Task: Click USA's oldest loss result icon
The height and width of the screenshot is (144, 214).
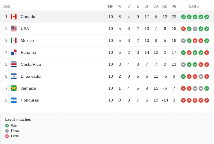Action: (x=183, y=29)
